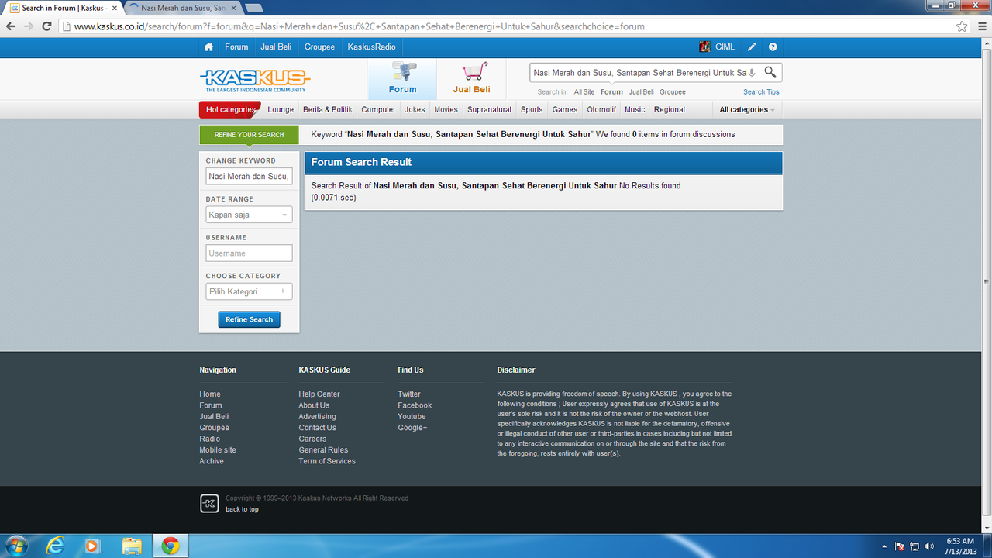Set search scope to All Site
The height and width of the screenshot is (558, 992).
[x=584, y=92]
